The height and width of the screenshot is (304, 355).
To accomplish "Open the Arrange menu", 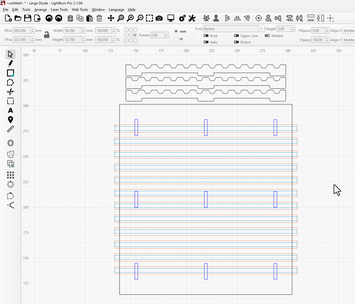I will (41, 10).
